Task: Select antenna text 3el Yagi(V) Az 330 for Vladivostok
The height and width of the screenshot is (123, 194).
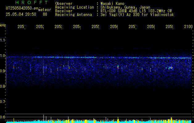Action: pos(137,15)
